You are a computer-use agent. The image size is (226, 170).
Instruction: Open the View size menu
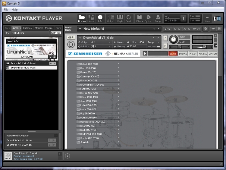207,18
